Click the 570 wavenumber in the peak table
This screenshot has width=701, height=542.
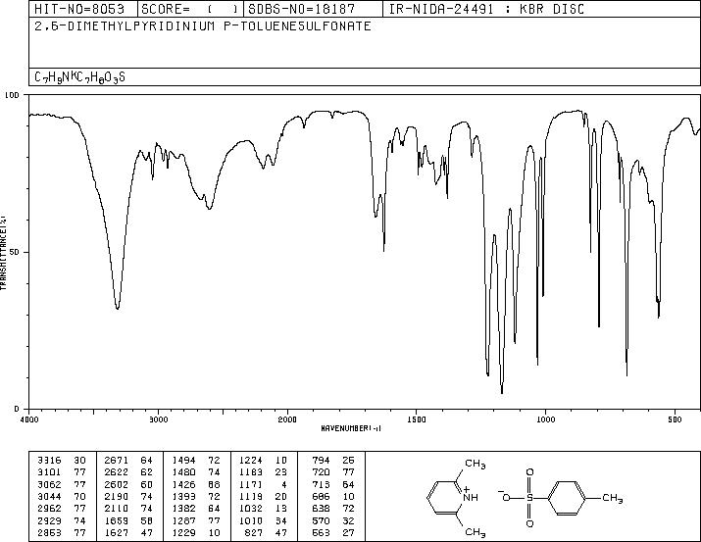pyautogui.click(x=321, y=521)
